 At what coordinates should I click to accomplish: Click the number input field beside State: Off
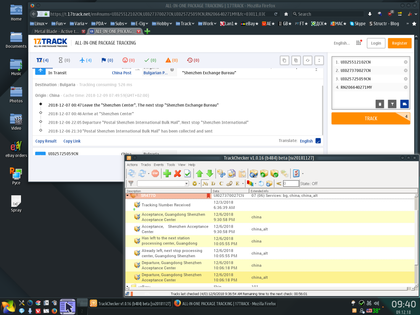[x=291, y=183]
